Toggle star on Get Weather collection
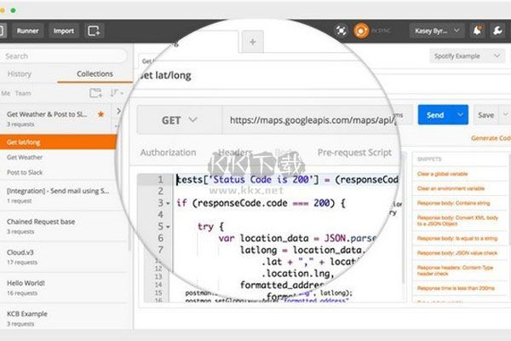The height and width of the screenshot is (341, 511). click(100, 114)
